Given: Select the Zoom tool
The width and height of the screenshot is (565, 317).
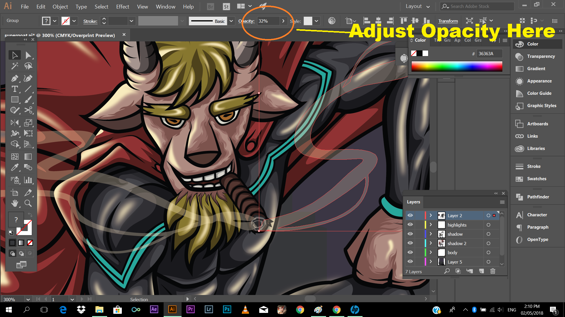Looking at the screenshot, I should coord(28,203).
